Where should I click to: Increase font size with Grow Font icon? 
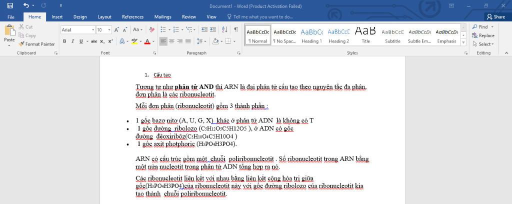[116, 30]
